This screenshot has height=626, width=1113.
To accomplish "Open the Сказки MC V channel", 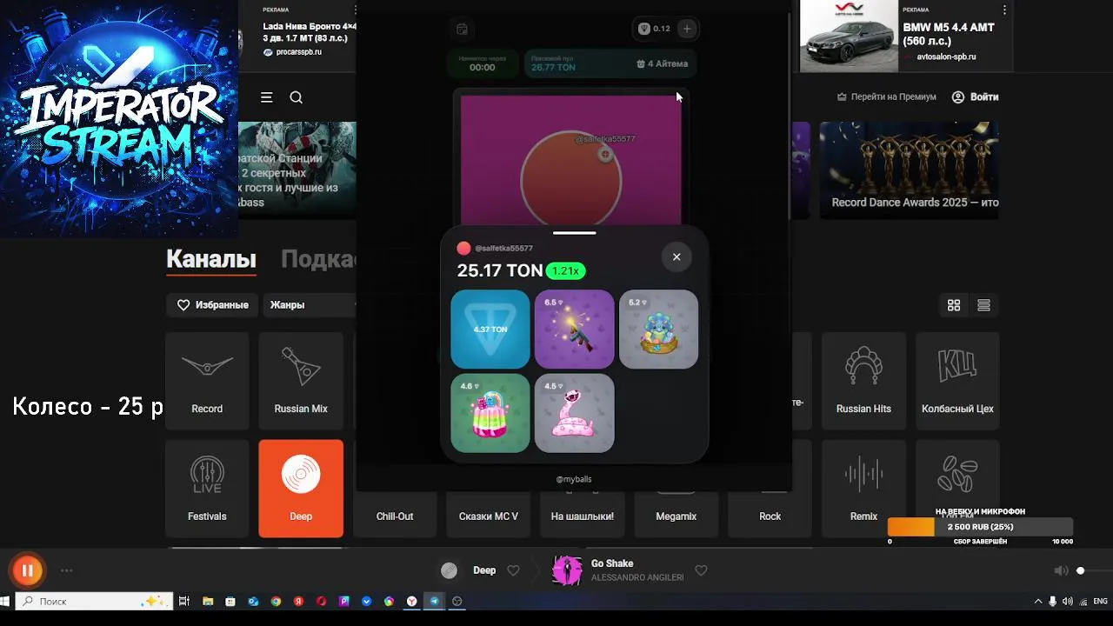I will pyautogui.click(x=489, y=516).
